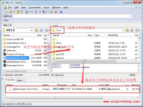
Task: Refresh the remote pane listing
Action: [132, 30]
